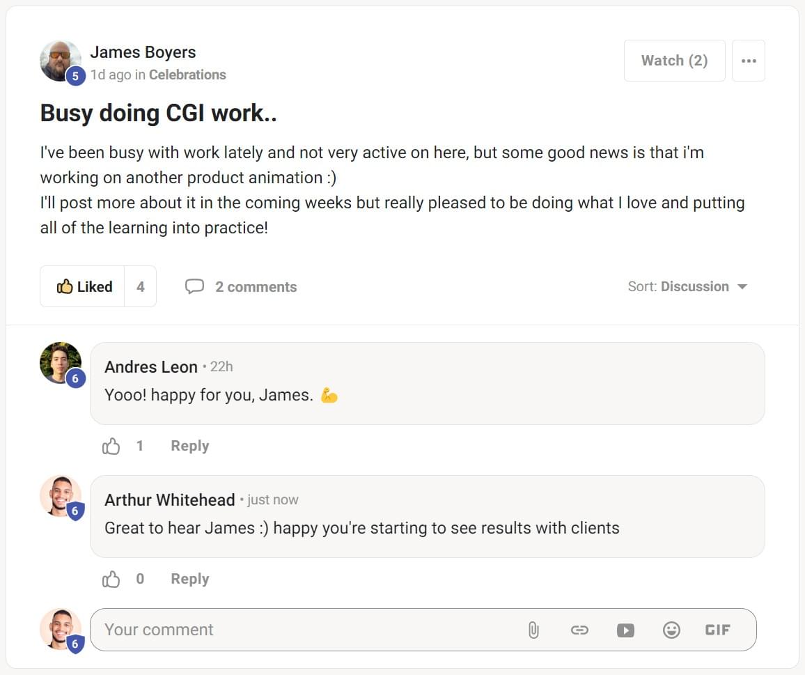Click Andres Leon's avatar picture
Image resolution: width=805 pixels, height=675 pixels.
click(61, 363)
